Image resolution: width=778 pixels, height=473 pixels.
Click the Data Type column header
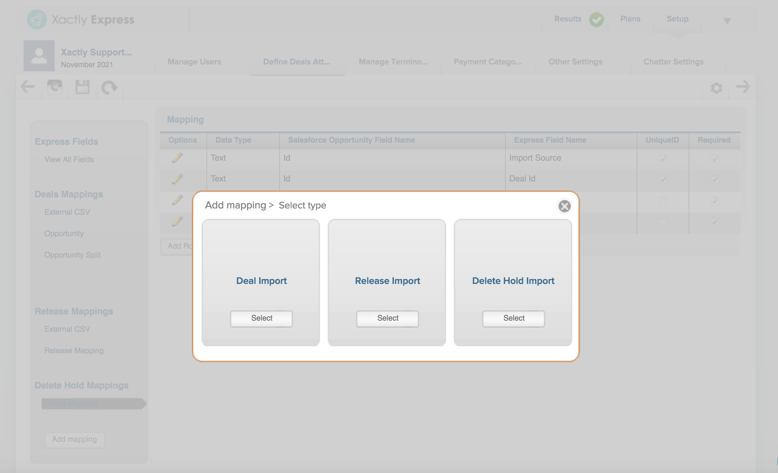tap(233, 140)
